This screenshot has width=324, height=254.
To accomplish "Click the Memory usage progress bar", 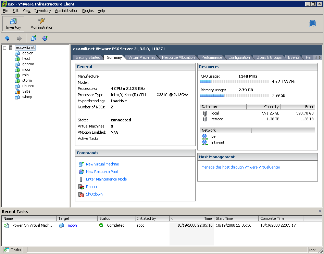I will click(234, 95).
